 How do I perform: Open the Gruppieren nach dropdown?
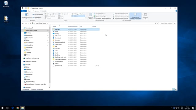100,14
